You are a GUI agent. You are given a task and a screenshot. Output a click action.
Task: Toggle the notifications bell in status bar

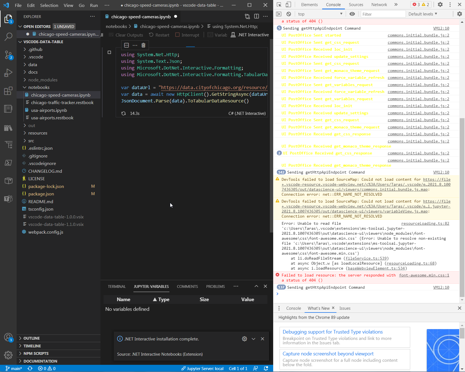[266, 368]
